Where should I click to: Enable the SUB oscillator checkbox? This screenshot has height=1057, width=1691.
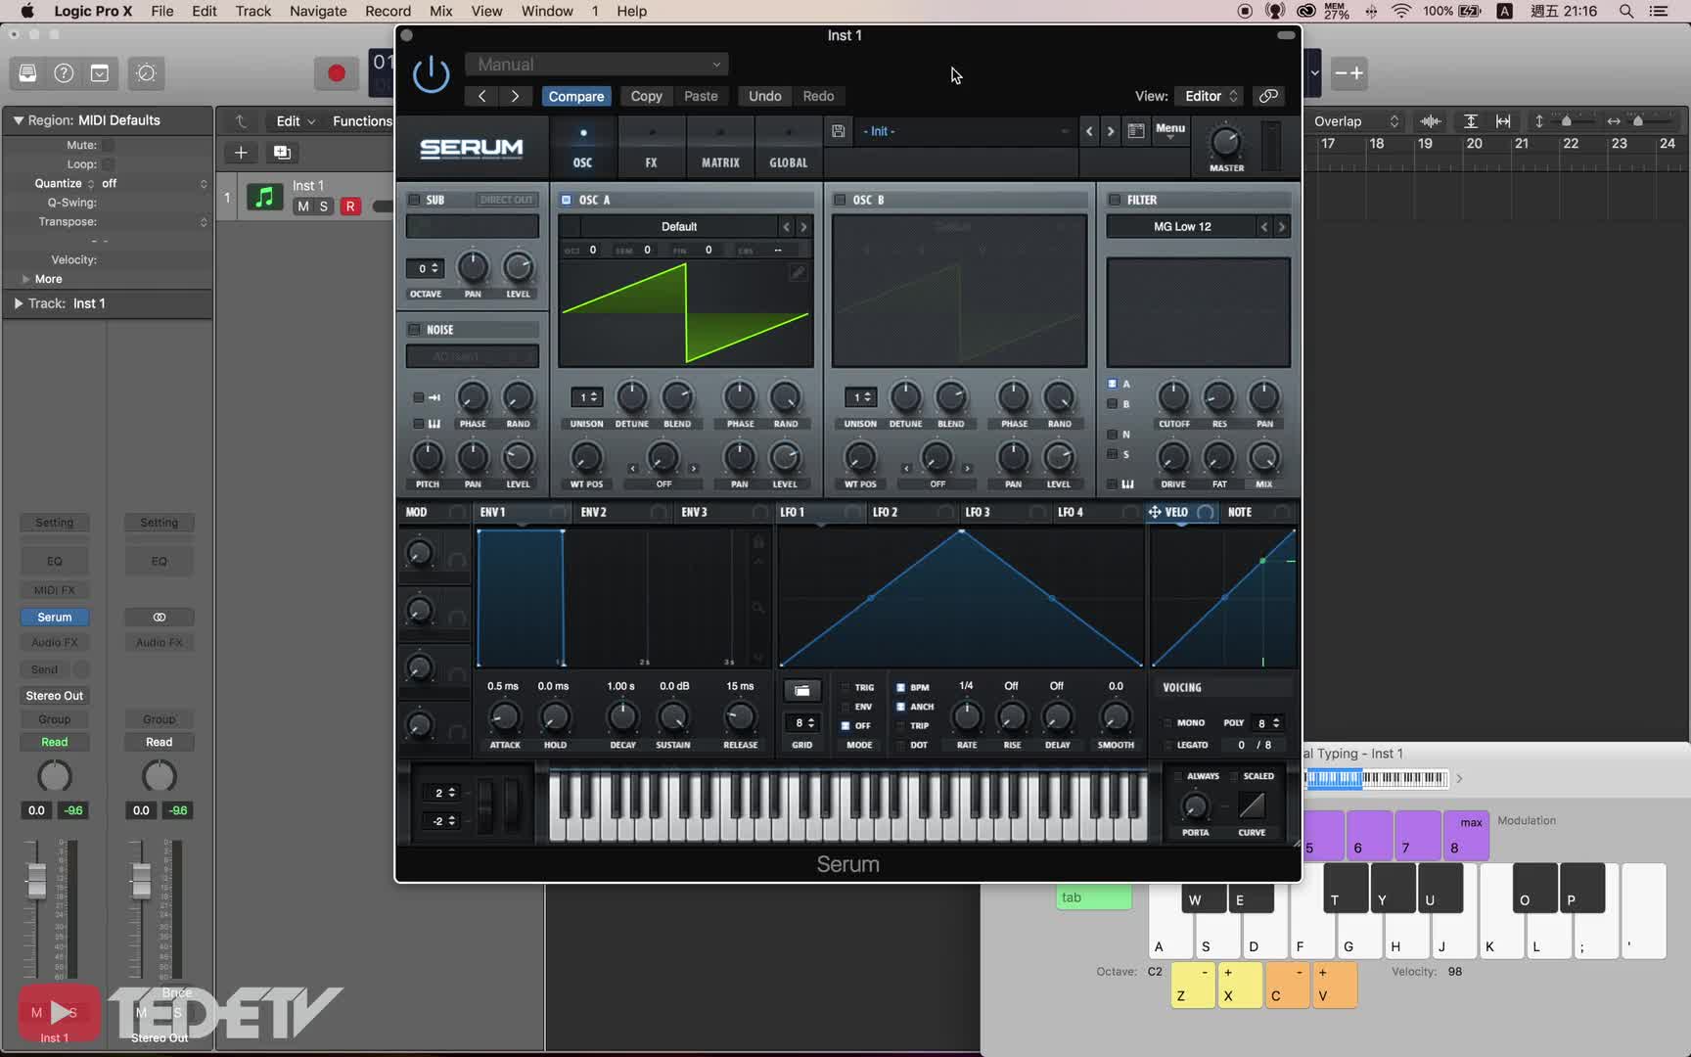[x=414, y=200]
